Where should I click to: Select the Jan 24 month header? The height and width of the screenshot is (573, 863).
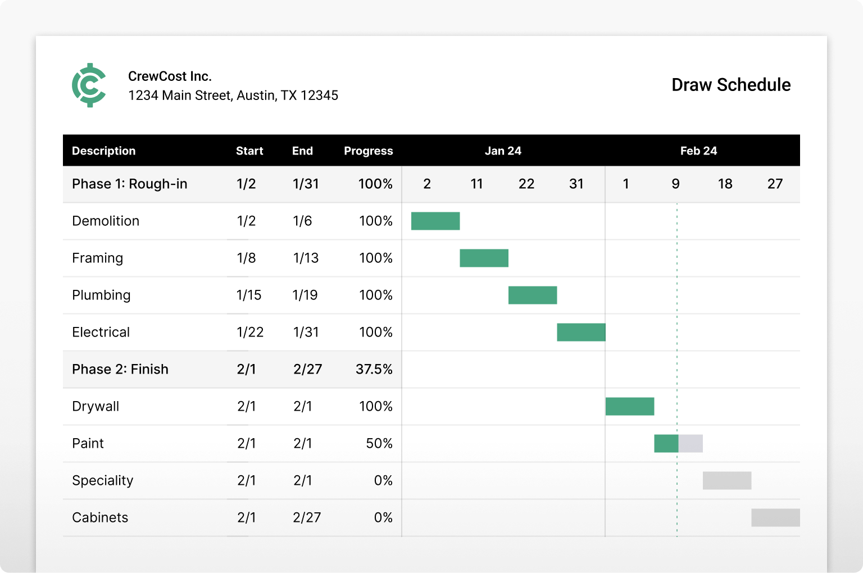[503, 151]
